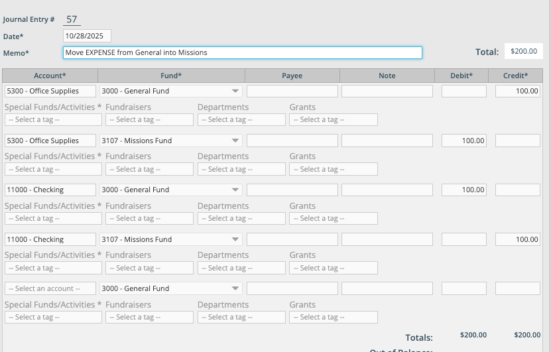
Task: Click the second row Debit amount field
Action: point(463,141)
